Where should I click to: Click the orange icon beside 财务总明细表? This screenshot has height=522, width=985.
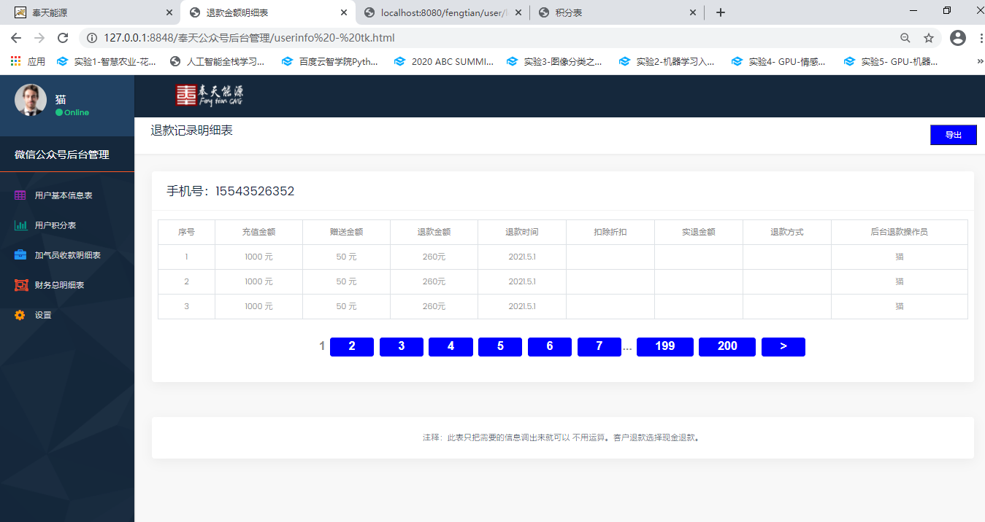click(20, 285)
